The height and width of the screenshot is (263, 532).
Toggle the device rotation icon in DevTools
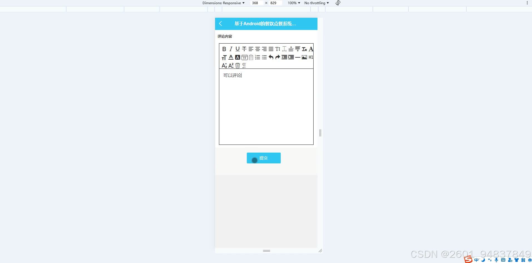tap(338, 3)
